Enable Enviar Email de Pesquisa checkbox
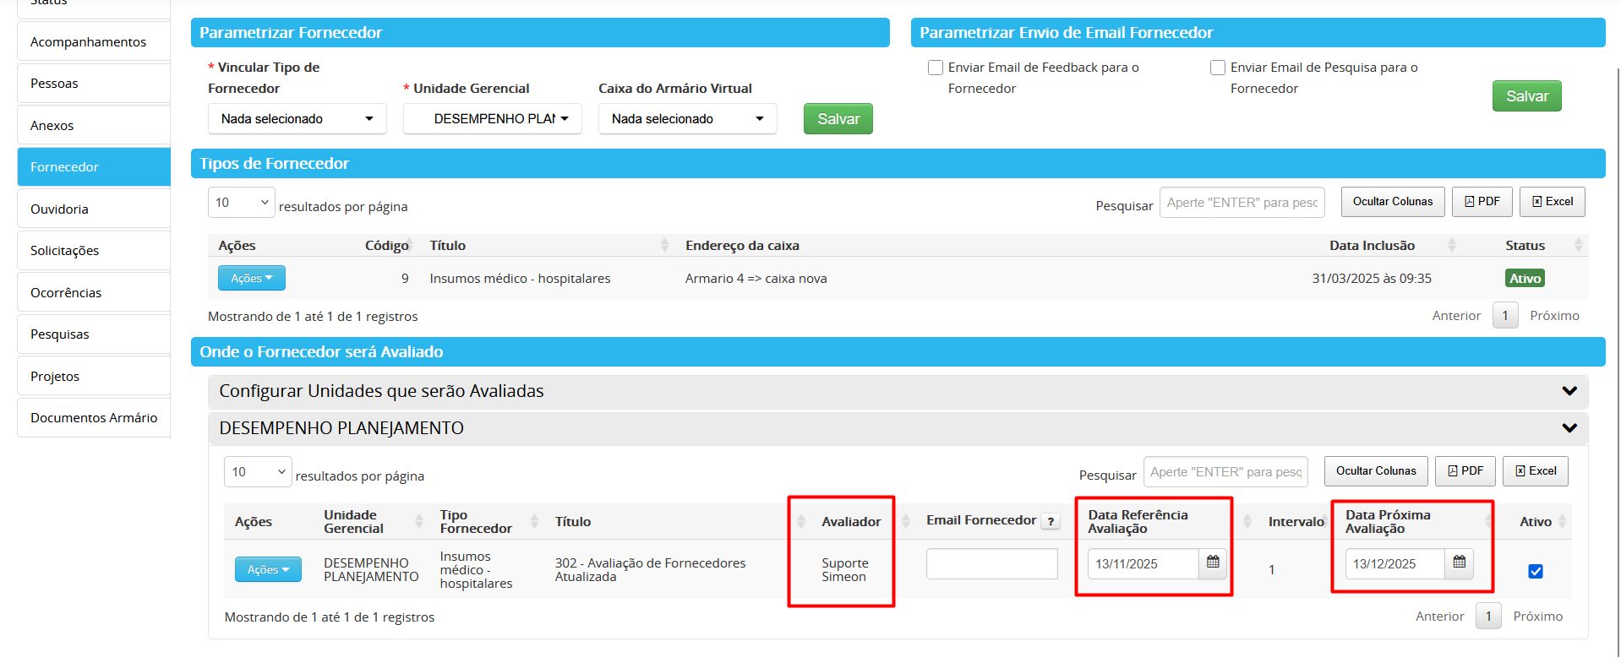Viewport: 1621px width, 663px height. tap(1218, 68)
